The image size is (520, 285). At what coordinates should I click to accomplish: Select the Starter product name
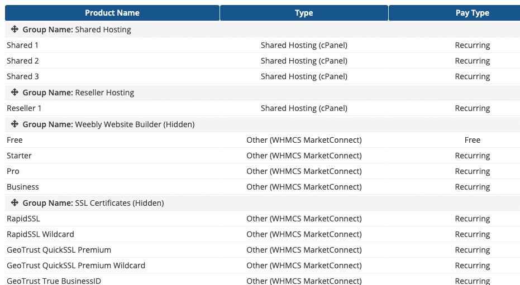(19, 156)
